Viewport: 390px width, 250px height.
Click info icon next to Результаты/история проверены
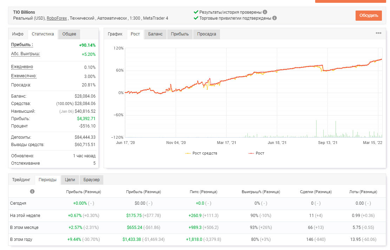265,12
